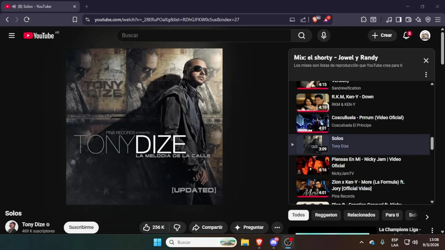Start voice search with the microphone
The height and width of the screenshot is (250, 445).
[x=324, y=35]
